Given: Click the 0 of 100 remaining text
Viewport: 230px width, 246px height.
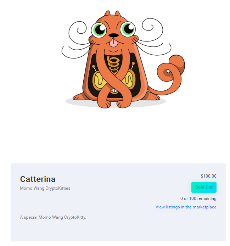Looking at the screenshot, I should point(198,199).
